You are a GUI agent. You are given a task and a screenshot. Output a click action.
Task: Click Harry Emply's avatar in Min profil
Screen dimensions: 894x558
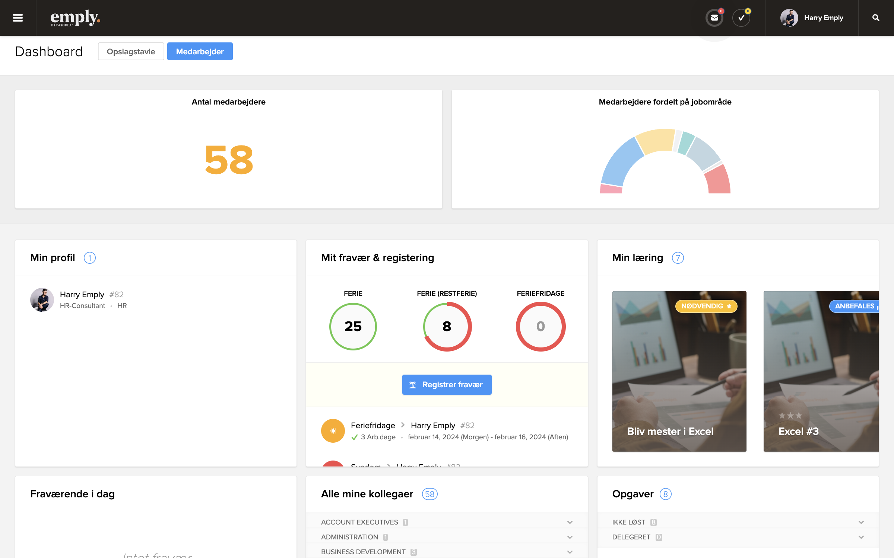pyautogui.click(x=42, y=300)
